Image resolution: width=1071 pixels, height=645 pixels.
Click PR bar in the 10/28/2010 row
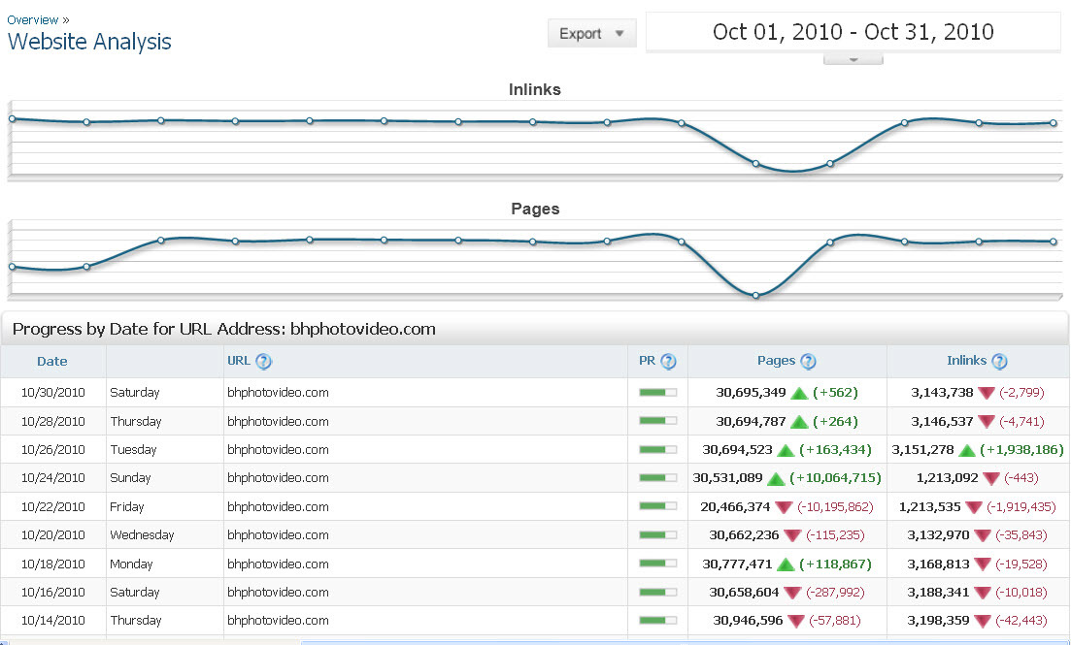tap(657, 421)
